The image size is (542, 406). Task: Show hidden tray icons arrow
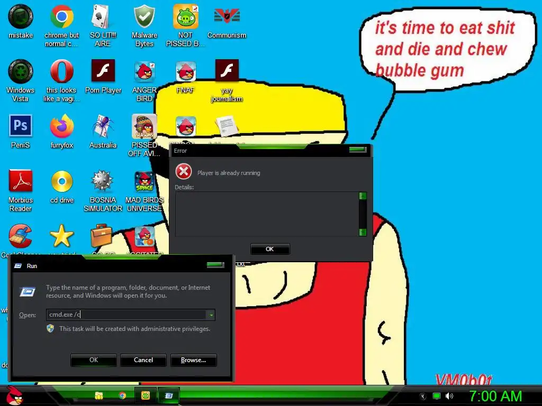click(x=422, y=396)
